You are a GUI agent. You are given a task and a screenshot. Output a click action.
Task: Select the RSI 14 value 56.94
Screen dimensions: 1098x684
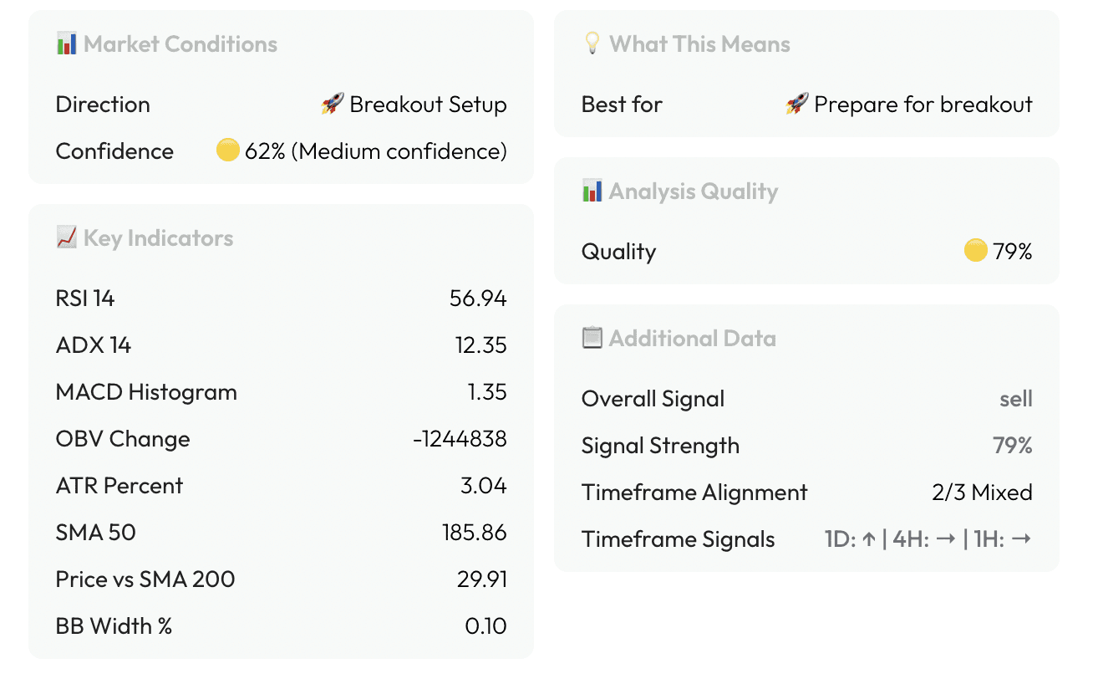point(478,299)
